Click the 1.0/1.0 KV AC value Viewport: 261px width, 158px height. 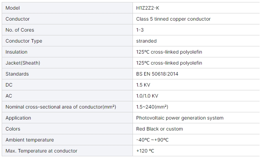147,96
